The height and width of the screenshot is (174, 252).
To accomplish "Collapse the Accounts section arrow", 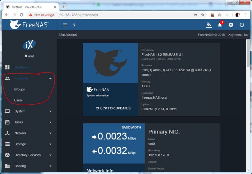I will click(50, 78).
